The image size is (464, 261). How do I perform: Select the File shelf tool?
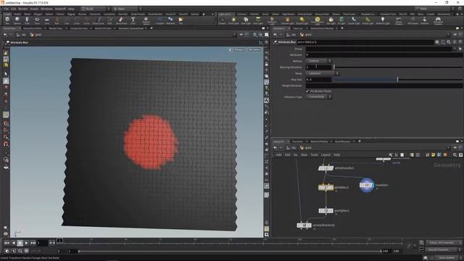(x=181, y=21)
